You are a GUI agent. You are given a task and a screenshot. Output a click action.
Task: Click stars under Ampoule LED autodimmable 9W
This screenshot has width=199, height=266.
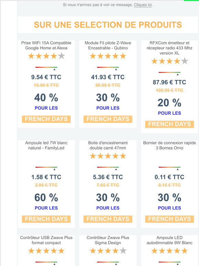[169, 251]
